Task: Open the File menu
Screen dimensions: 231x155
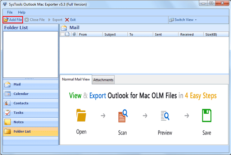Action: coord(10,12)
